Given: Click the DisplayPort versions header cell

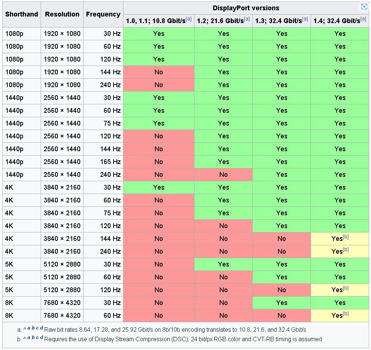Looking at the screenshot, I should pyautogui.click(x=246, y=8).
